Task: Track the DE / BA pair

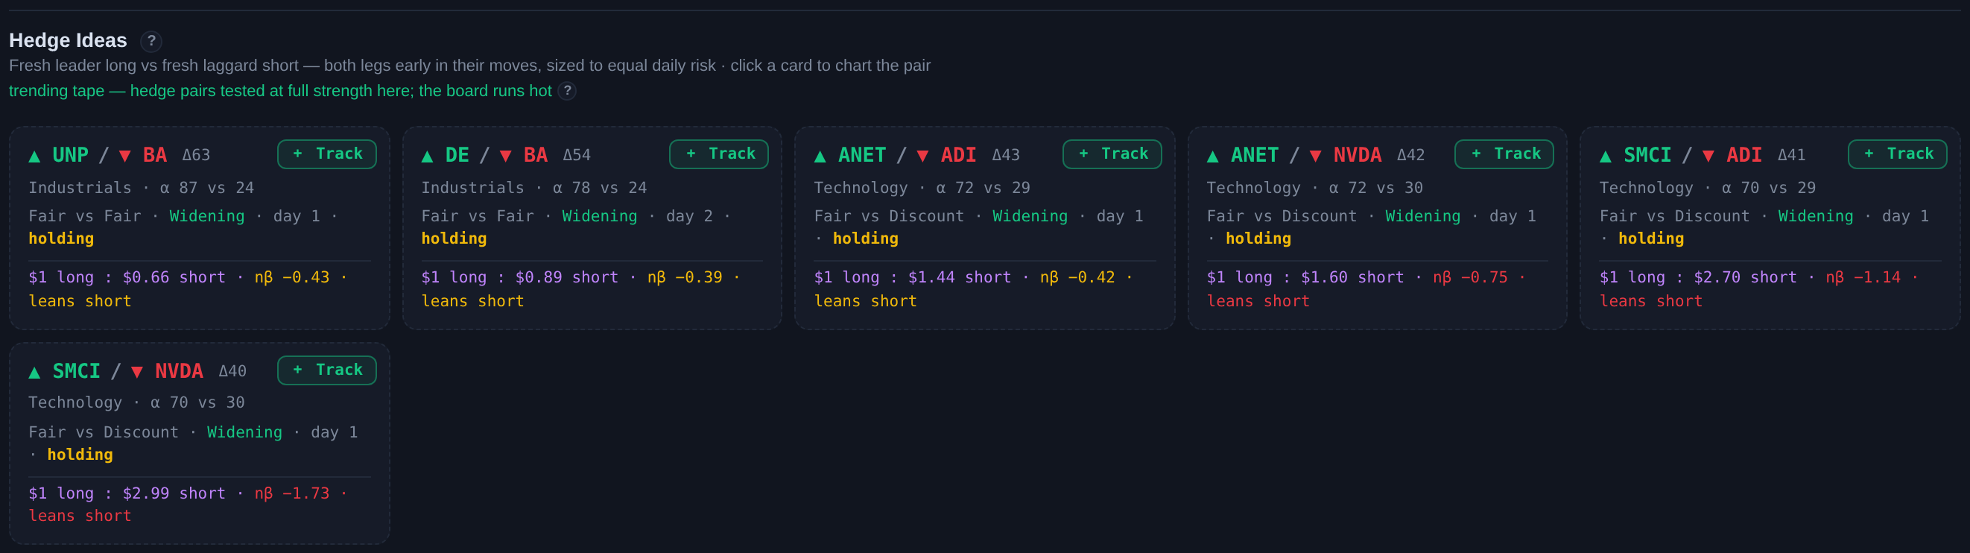Action: pyautogui.click(x=719, y=154)
